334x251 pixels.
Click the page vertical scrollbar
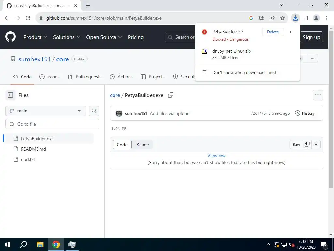coord(331,109)
